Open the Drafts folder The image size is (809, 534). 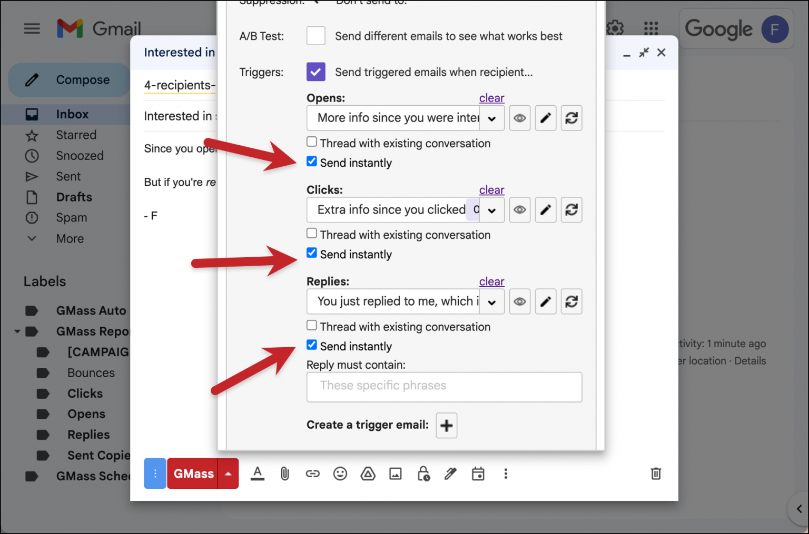(x=74, y=197)
